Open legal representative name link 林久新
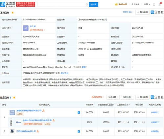The image size is (164, 139). [33, 26]
